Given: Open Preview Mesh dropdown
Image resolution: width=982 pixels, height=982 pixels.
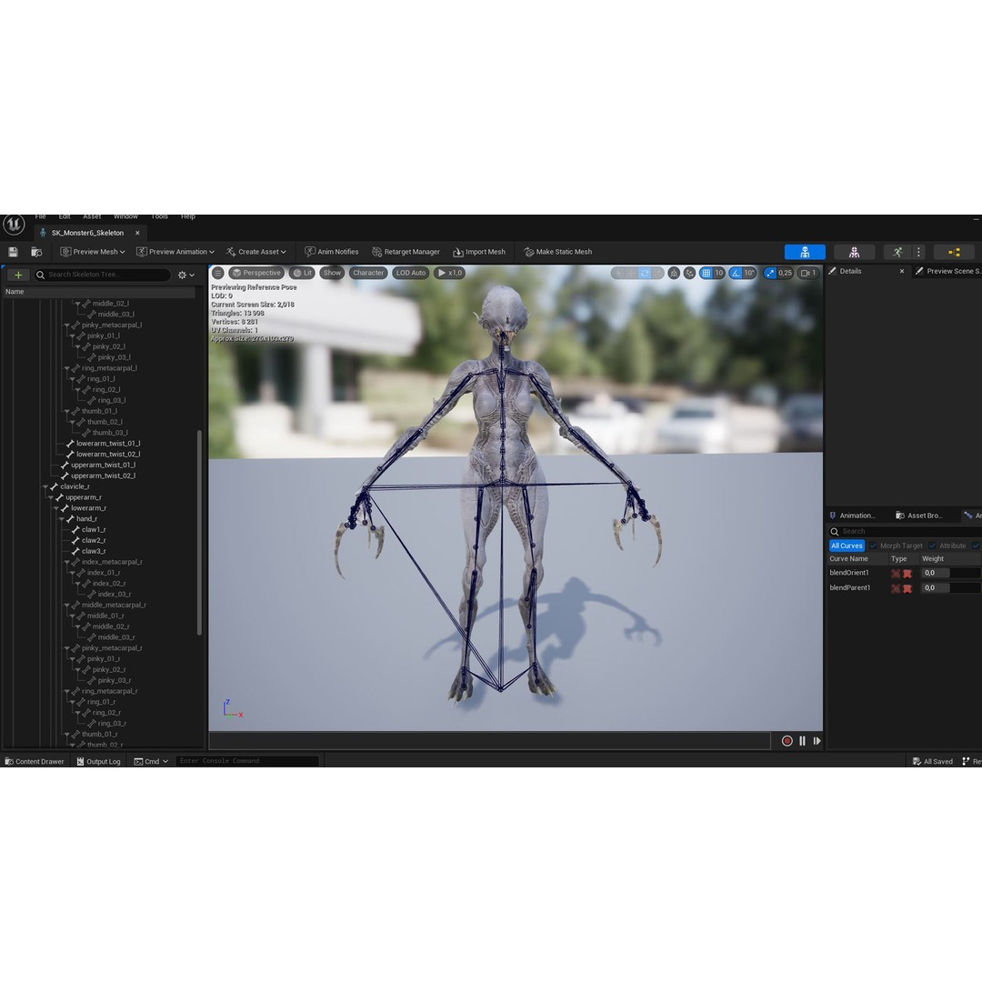Looking at the screenshot, I should pyautogui.click(x=93, y=252).
